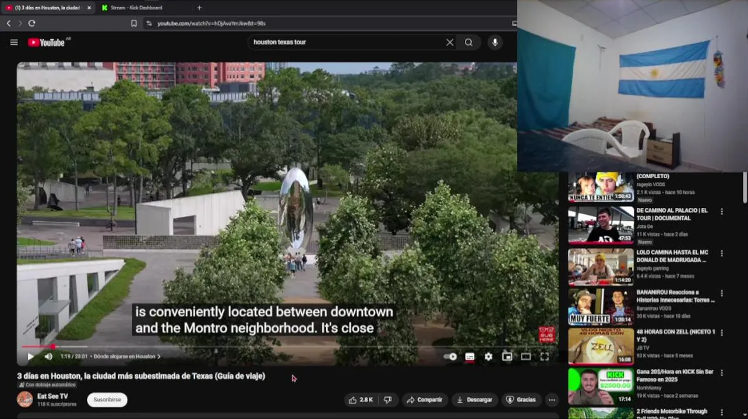Mute the video volume
This screenshot has height=419, width=748.
coord(48,357)
